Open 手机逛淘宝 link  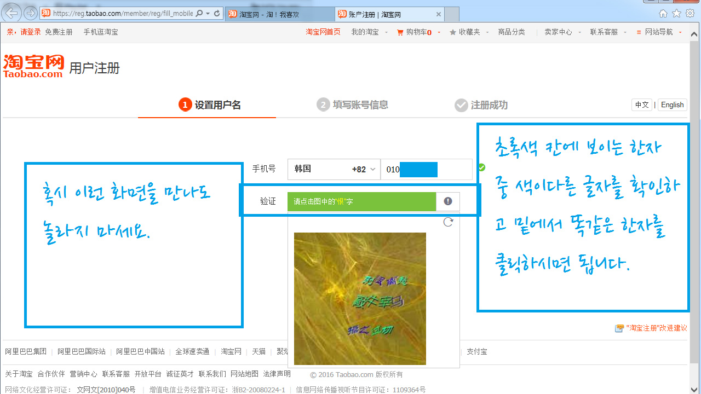click(101, 32)
